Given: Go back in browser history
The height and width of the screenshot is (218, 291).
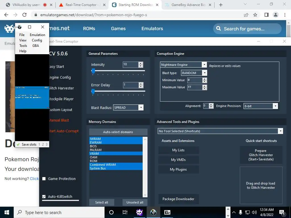Looking at the screenshot, I should click(6, 15).
